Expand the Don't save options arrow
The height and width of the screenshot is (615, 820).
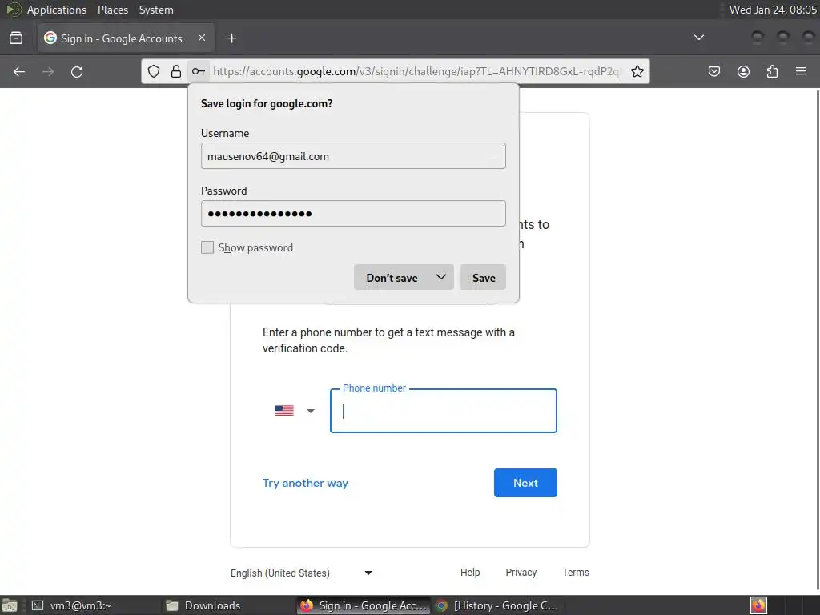pos(441,277)
